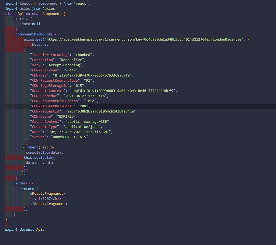The height and width of the screenshot is (245, 276).
Task: Click "CDN-PullZone": "93447" line
Action: point(55,70)
